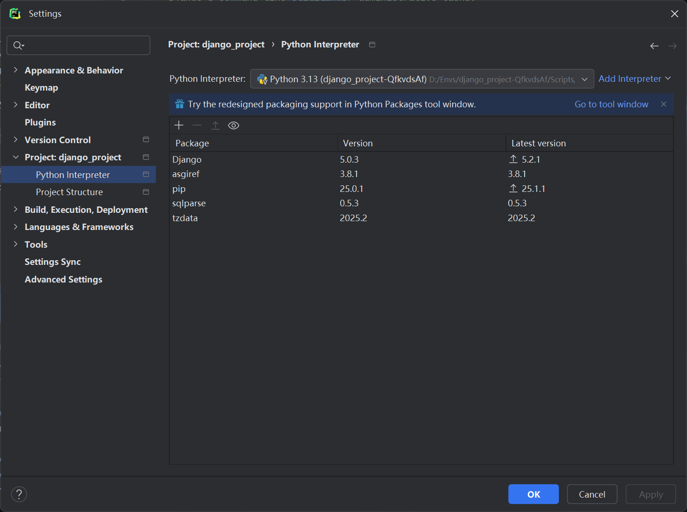Click project-level icon beside Python Interpreter breadcrumb

(x=372, y=45)
